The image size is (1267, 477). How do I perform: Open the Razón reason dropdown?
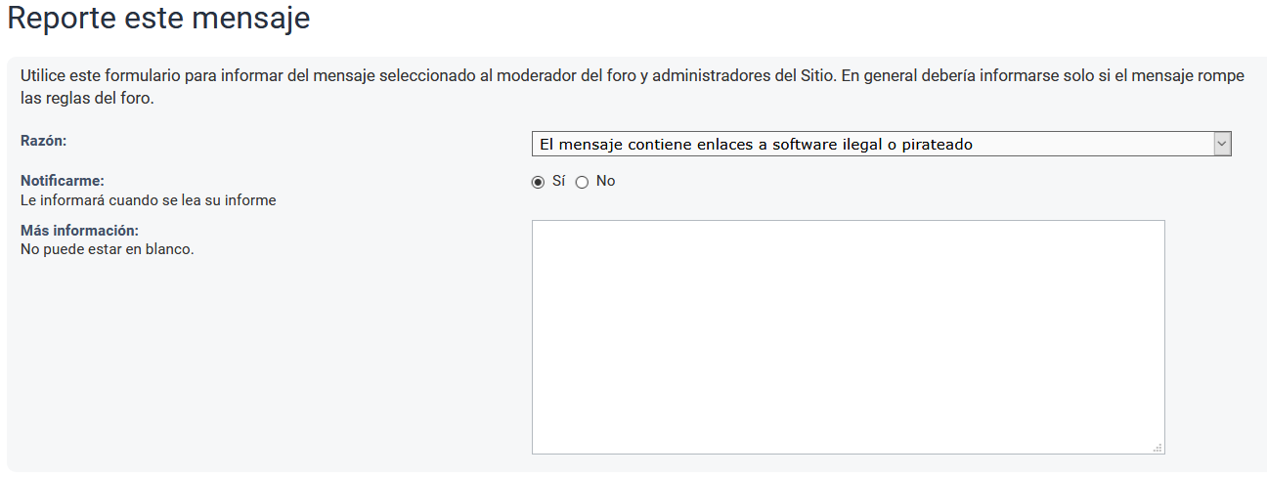(x=880, y=144)
